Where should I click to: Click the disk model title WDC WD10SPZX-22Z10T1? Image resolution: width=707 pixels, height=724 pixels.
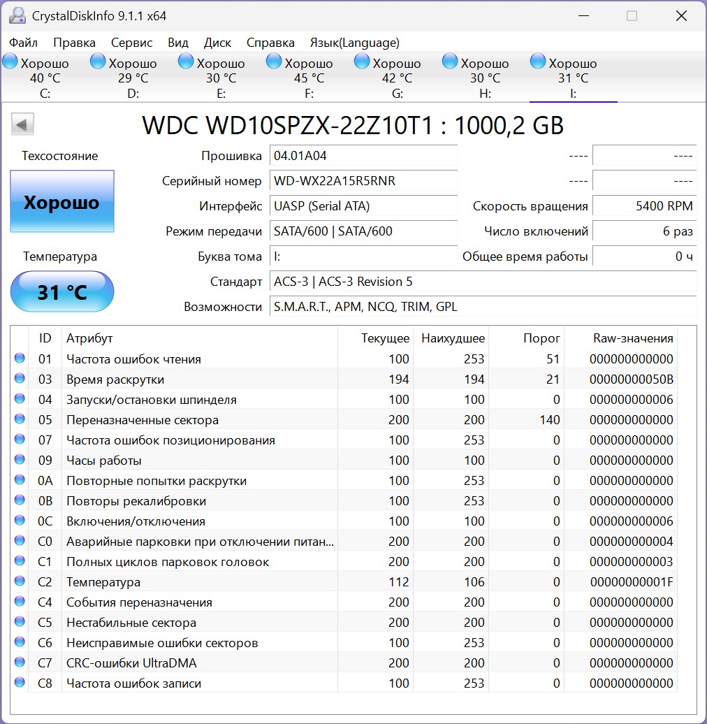(353, 126)
